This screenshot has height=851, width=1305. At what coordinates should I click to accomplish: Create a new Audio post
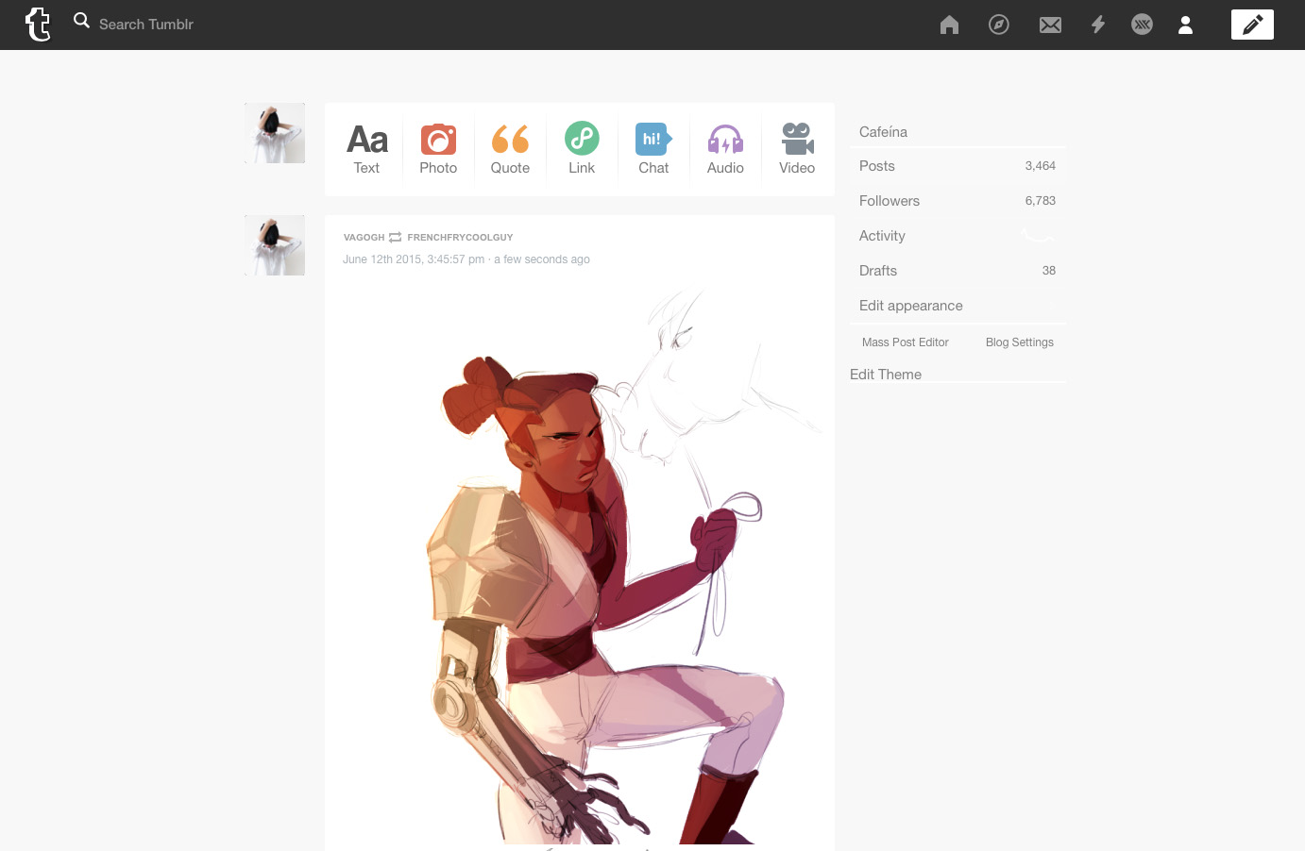point(725,149)
